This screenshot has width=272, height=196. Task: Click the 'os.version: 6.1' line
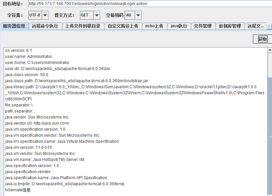click(x=19, y=51)
